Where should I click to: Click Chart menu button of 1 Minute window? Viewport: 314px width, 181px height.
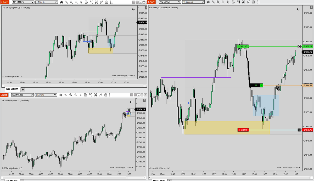point(4,2)
